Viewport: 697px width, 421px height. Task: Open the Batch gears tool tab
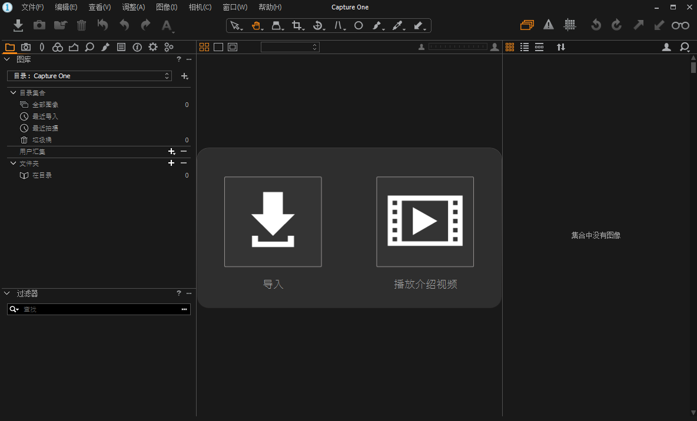coord(169,47)
